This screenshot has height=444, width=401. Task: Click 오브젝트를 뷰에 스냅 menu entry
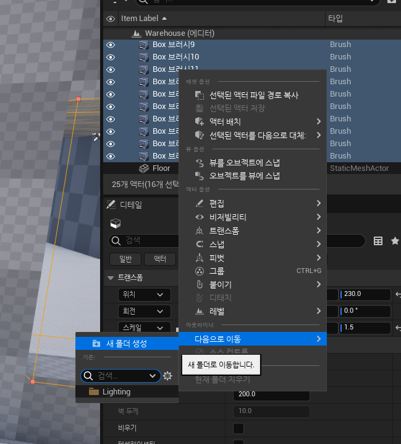pos(253,176)
